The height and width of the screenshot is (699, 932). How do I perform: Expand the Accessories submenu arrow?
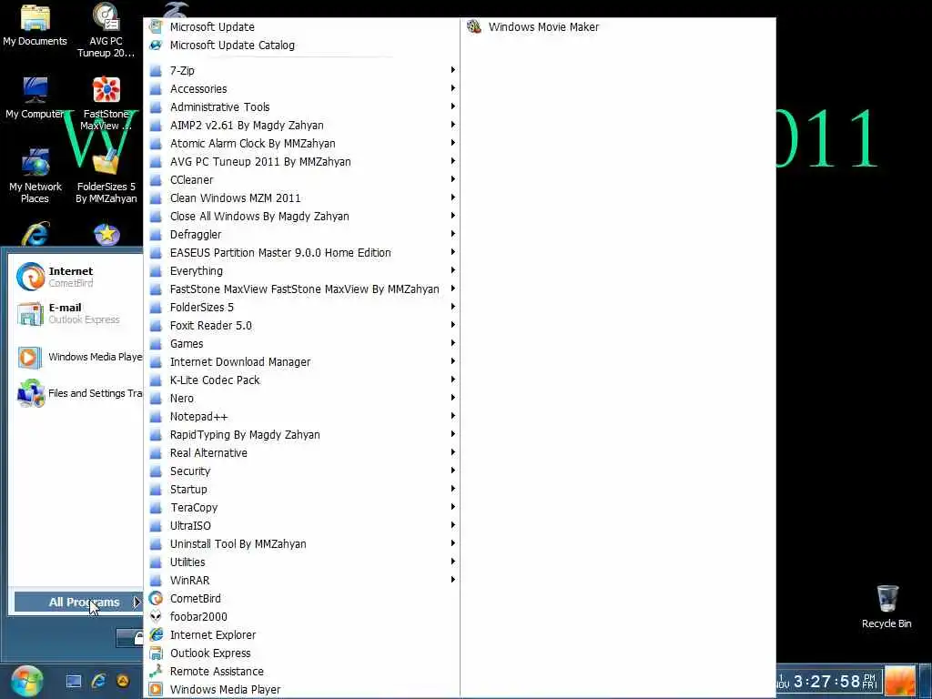pyautogui.click(x=453, y=88)
